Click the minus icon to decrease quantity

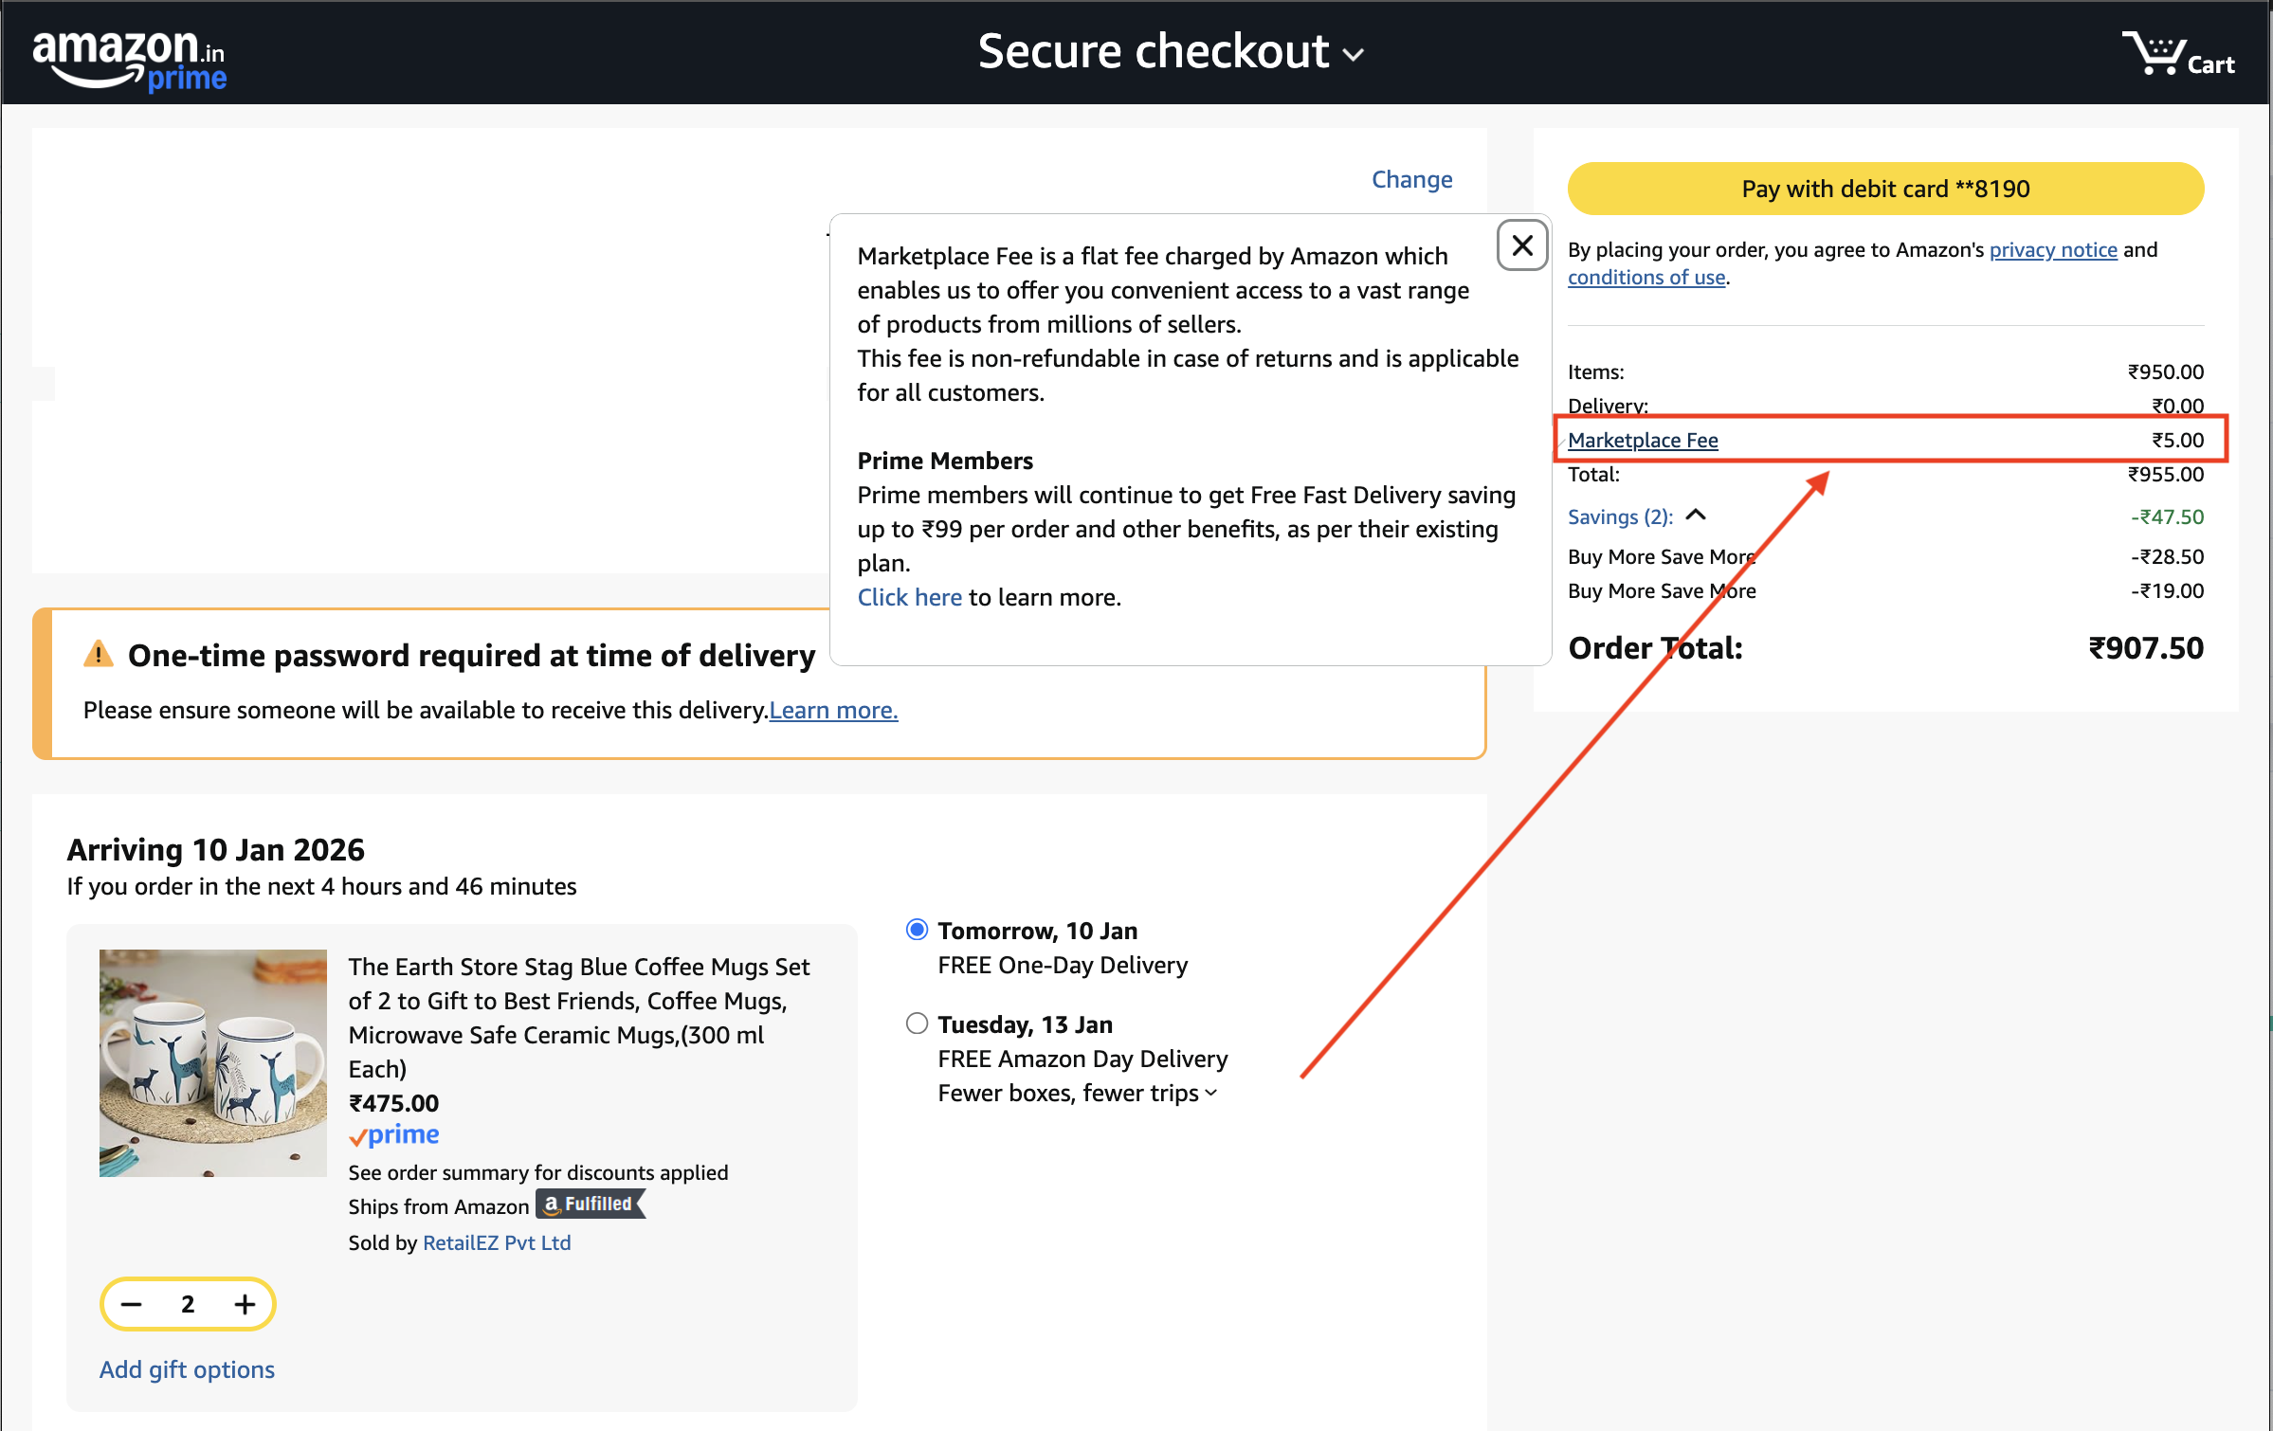(131, 1304)
